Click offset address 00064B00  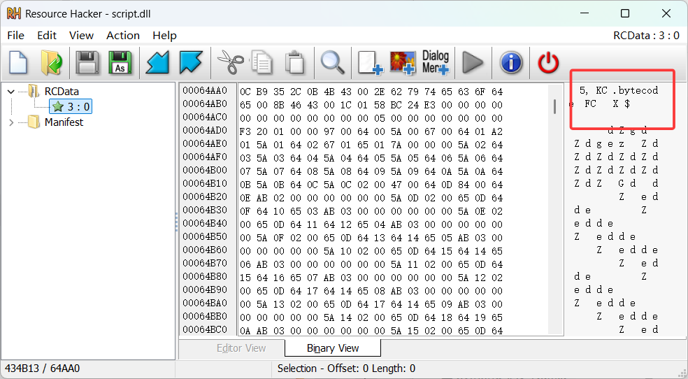tap(205, 170)
